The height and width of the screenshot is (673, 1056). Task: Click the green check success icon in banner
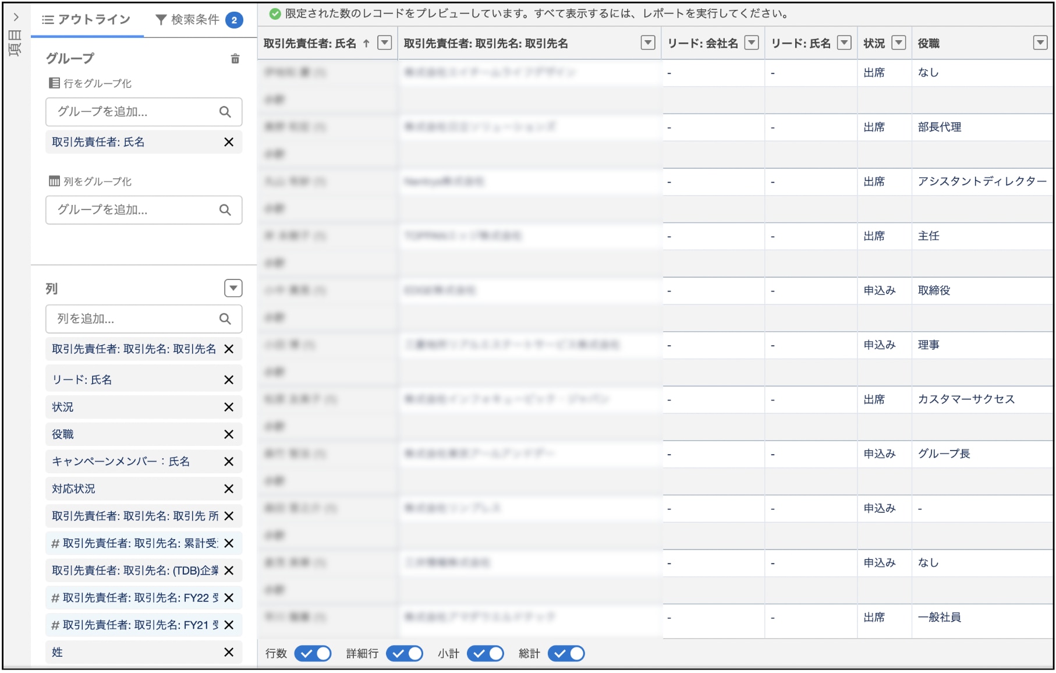pos(275,14)
